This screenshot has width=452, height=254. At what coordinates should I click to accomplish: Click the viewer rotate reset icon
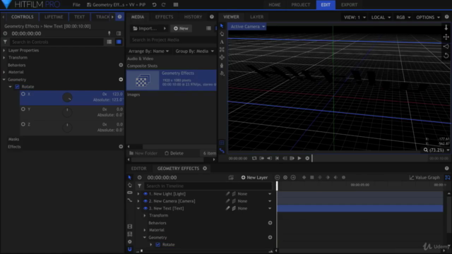446,55
